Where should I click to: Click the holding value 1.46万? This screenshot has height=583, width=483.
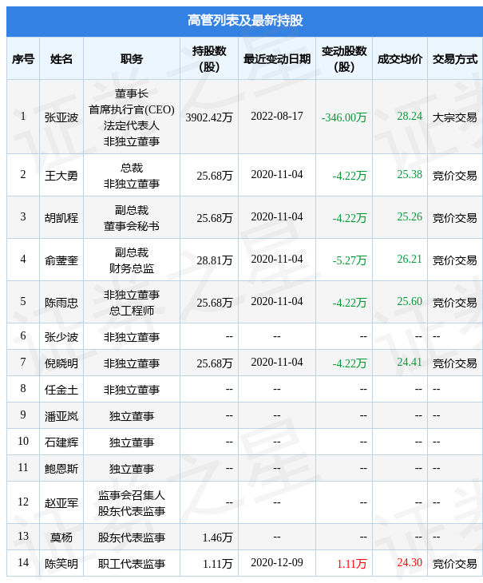pos(218,537)
